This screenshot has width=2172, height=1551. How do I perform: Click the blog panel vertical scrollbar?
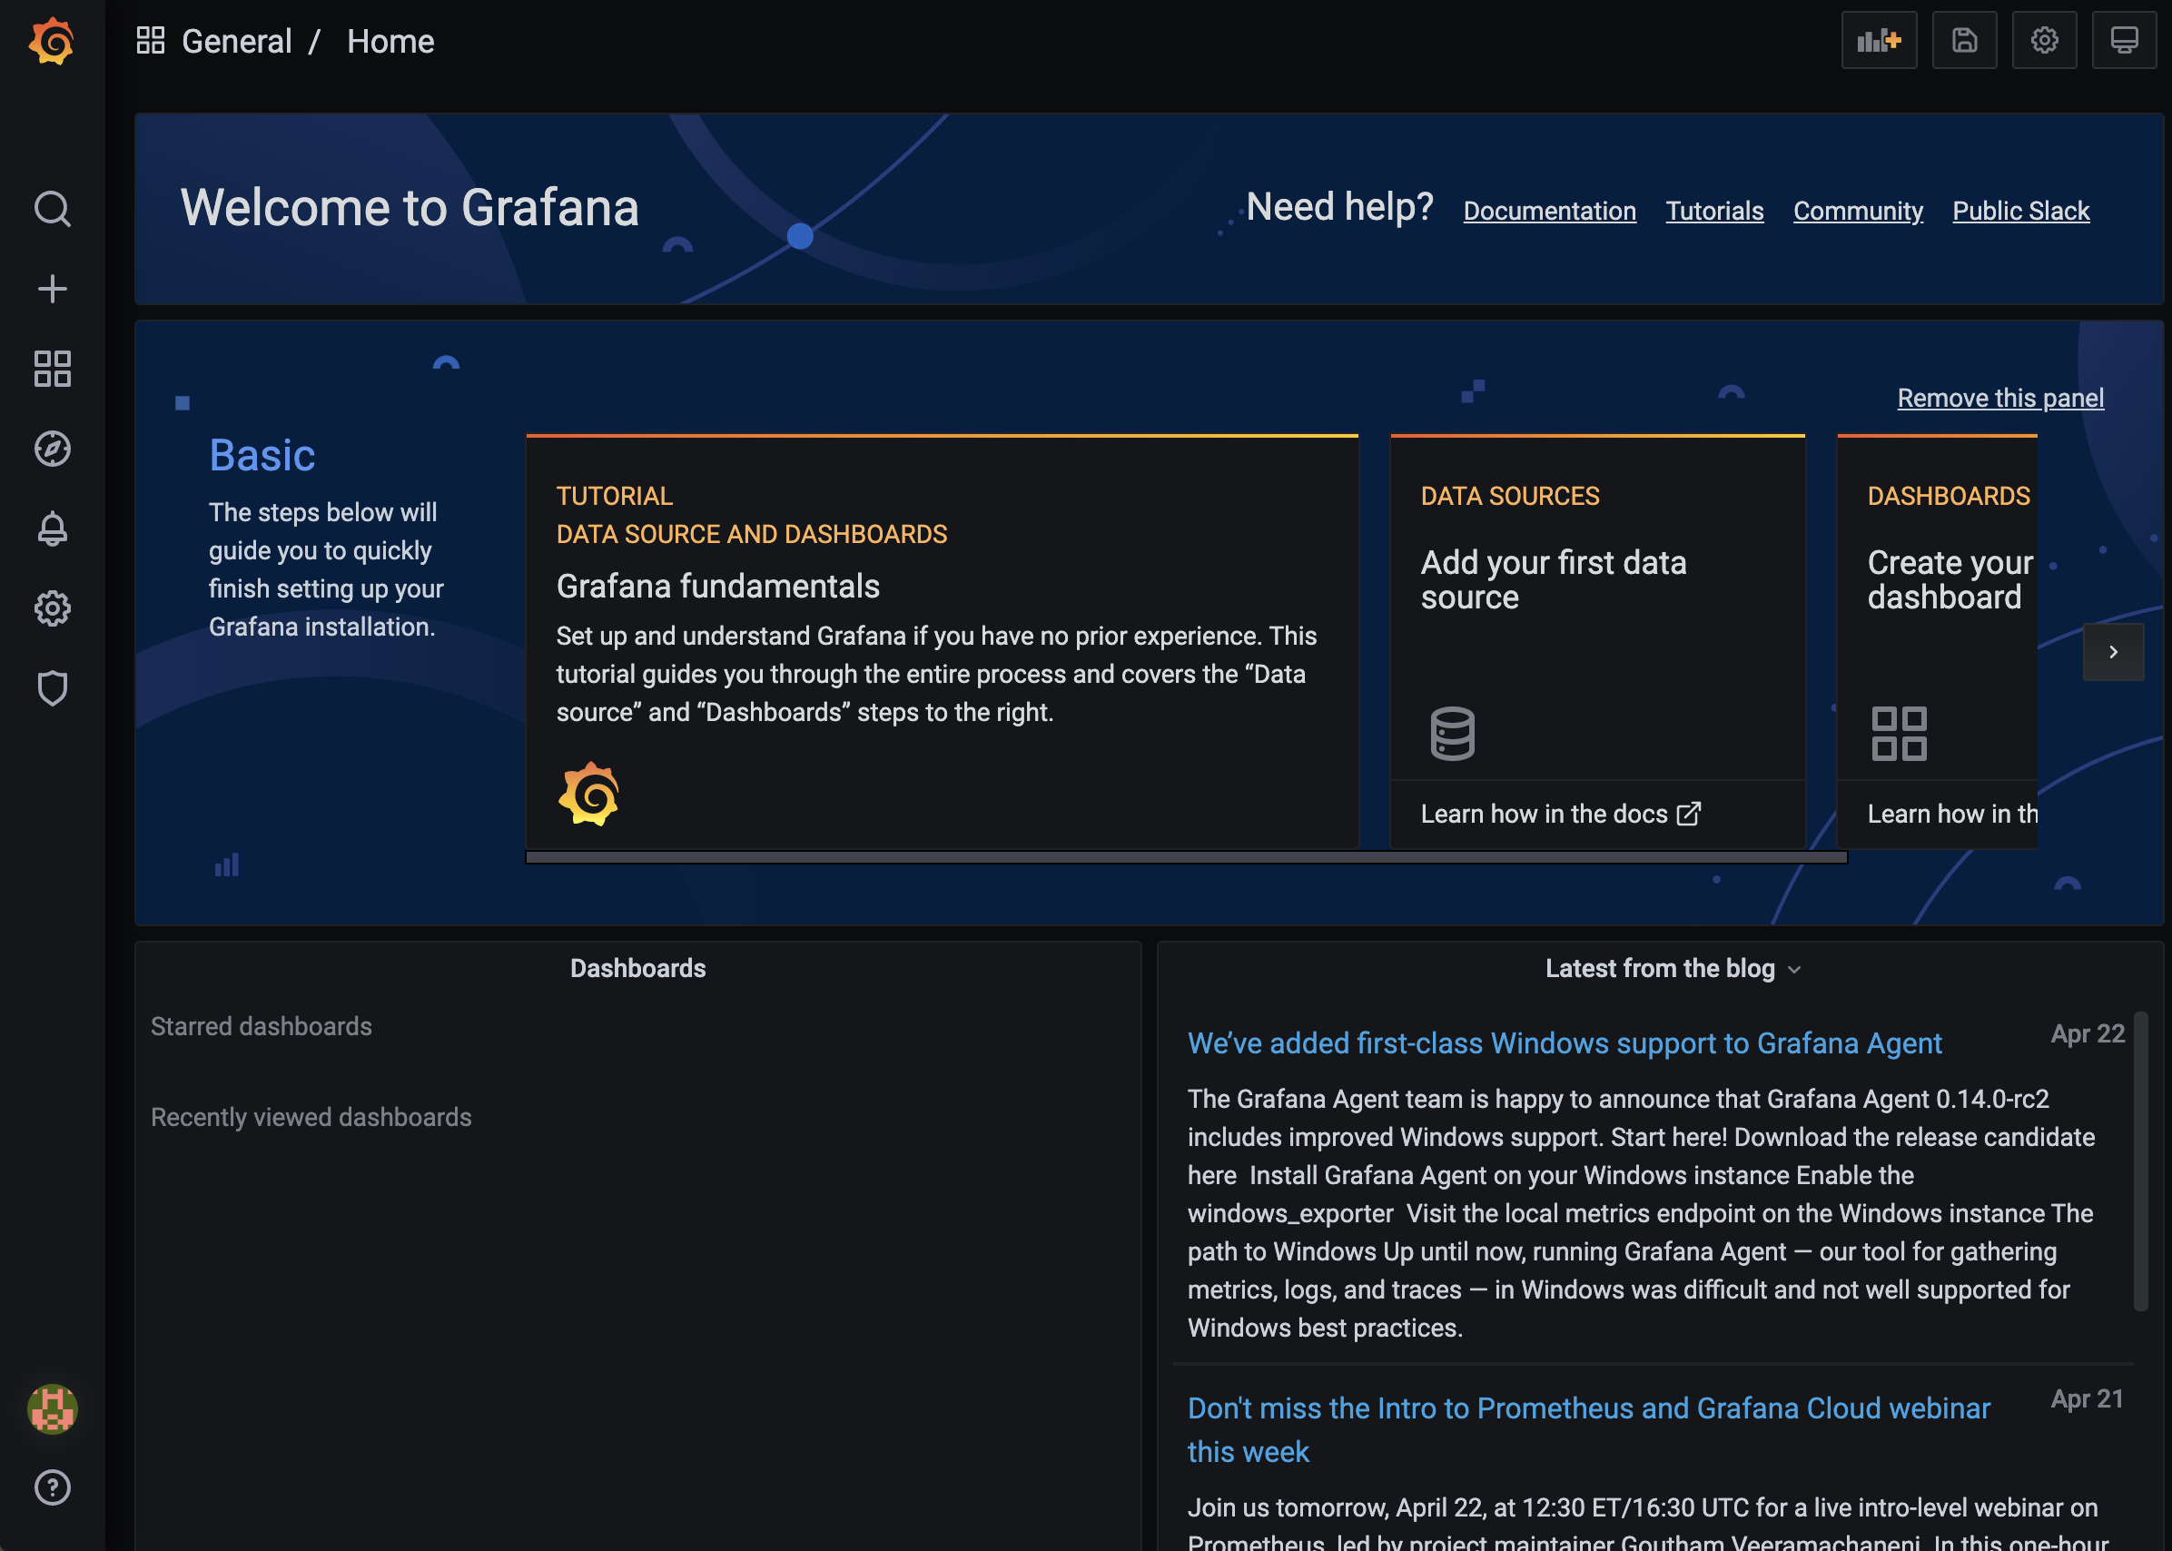[2140, 1161]
